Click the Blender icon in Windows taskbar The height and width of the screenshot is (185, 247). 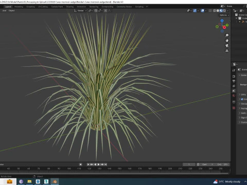[55, 181]
